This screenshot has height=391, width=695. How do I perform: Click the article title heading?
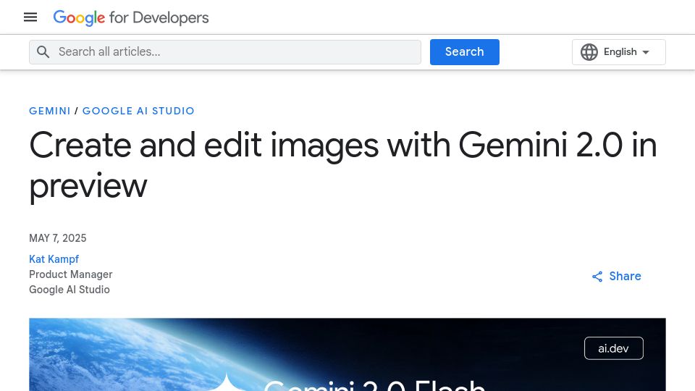pyautogui.click(x=342, y=165)
